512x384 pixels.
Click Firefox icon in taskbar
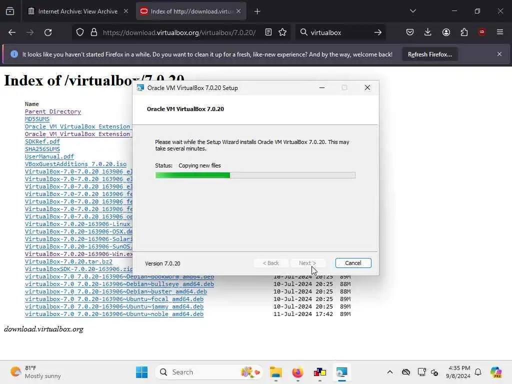[298, 372]
